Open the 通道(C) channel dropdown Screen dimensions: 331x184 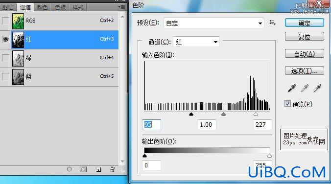click(196, 42)
